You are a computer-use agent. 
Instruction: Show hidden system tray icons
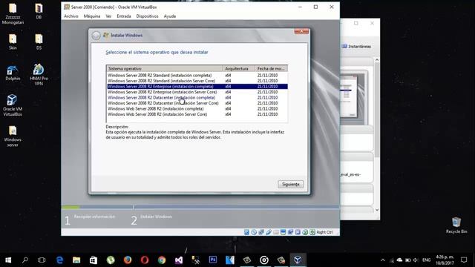[x=383, y=260]
